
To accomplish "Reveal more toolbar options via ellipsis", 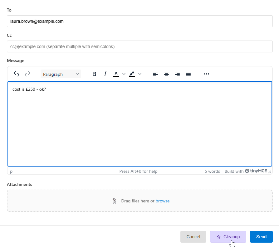I will click(206, 74).
